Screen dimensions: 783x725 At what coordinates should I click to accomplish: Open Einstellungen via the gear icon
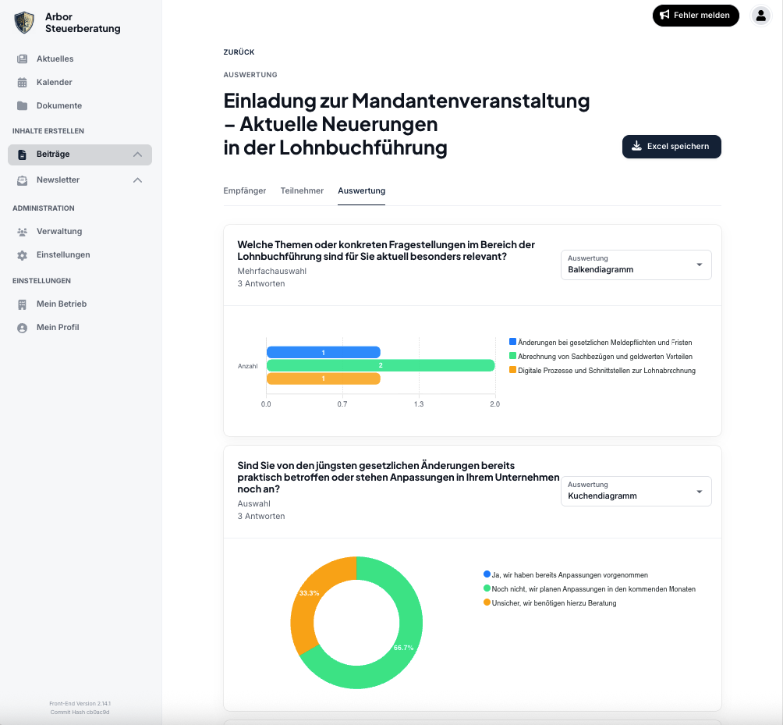23,254
